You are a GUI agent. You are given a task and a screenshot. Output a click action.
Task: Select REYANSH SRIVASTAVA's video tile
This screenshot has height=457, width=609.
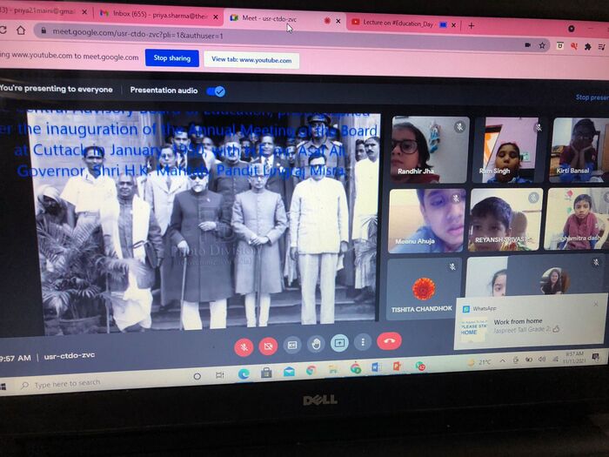pyautogui.click(x=505, y=219)
